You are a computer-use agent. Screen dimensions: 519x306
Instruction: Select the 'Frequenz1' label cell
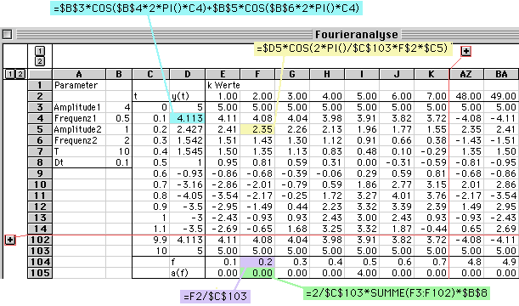coord(79,118)
